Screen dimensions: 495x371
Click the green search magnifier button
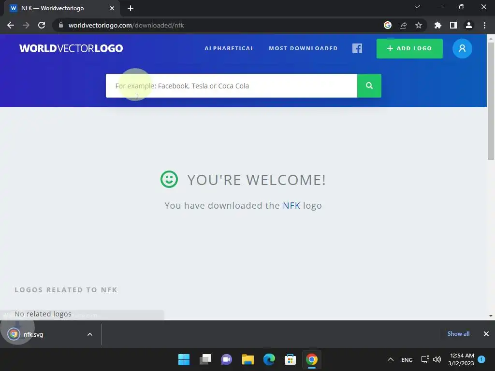tap(369, 86)
